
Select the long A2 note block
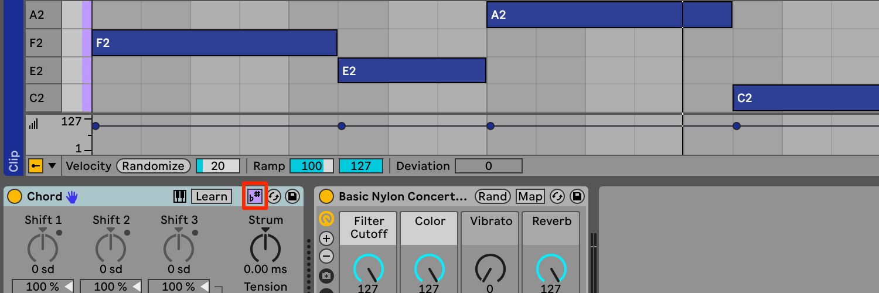(x=609, y=15)
